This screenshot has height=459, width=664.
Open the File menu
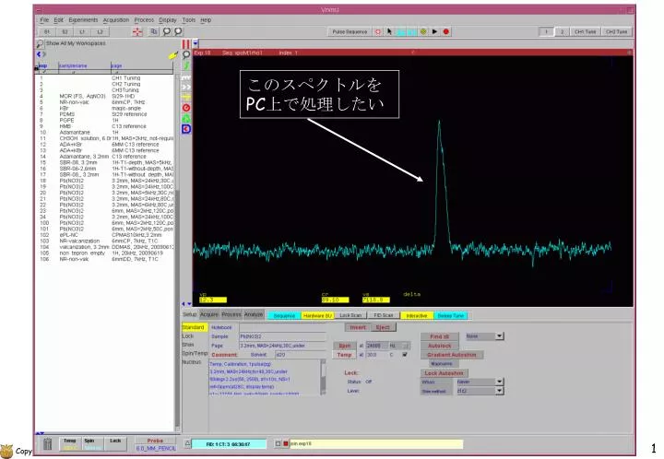click(44, 20)
